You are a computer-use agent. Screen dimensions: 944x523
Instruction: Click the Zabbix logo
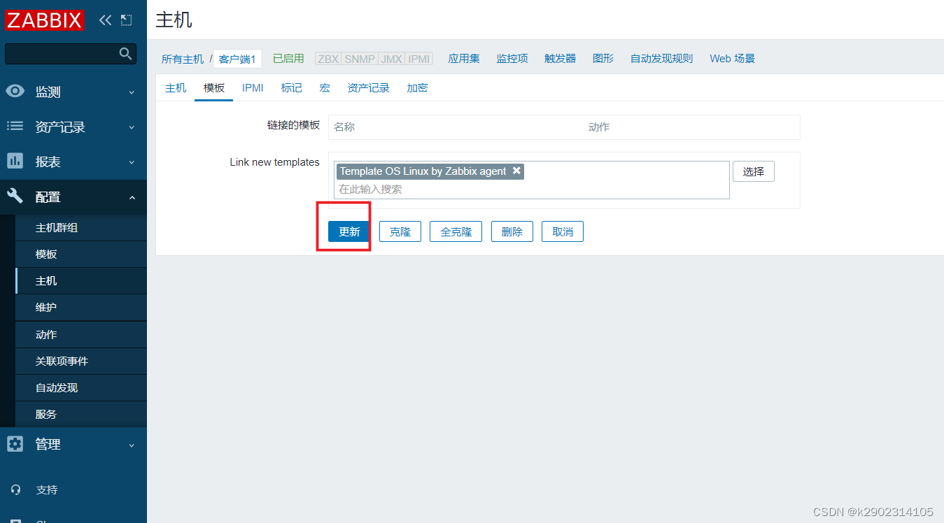[45, 20]
